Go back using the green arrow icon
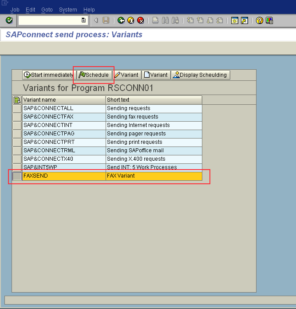 [121, 20]
